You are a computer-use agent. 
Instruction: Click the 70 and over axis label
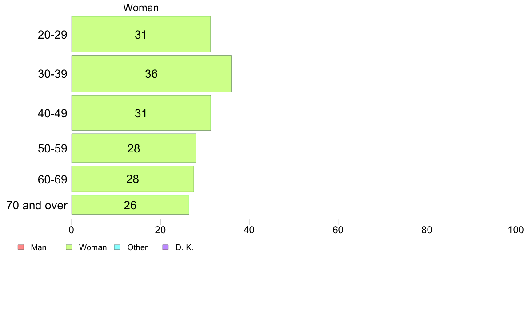point(37,205)
